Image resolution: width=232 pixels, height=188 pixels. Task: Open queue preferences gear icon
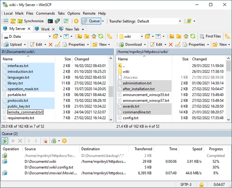[64, 141]
